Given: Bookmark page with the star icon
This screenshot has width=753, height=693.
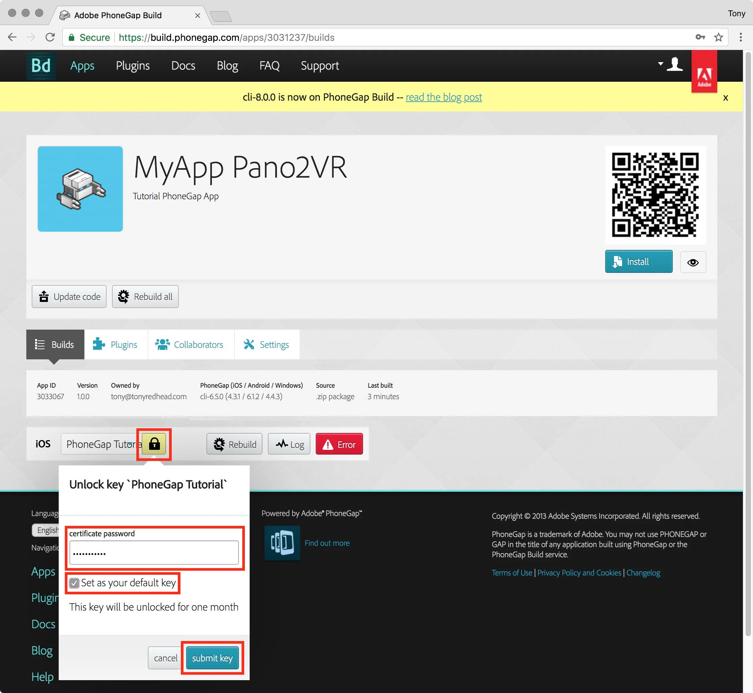Looking at the screenshot, I should tap(718, 37).
